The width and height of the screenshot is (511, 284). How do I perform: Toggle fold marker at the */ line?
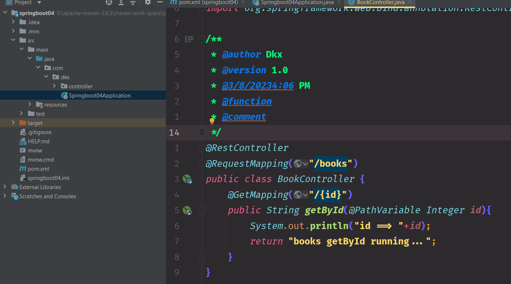click(x=202, y=132)
